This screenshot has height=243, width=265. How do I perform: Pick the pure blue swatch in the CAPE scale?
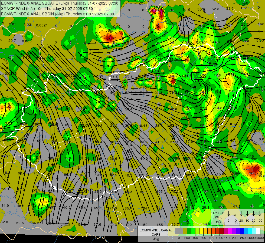point(242,231)
